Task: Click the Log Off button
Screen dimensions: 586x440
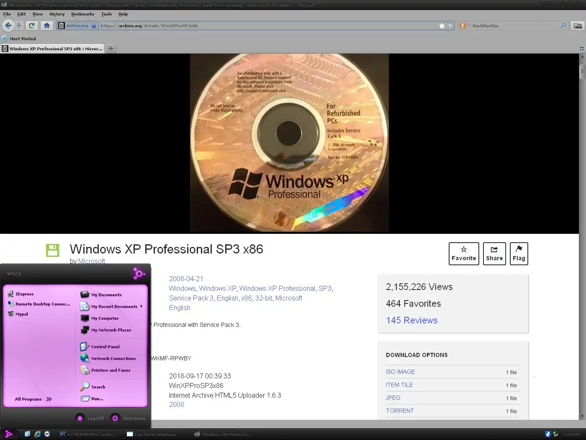Action: coord(90,418)
